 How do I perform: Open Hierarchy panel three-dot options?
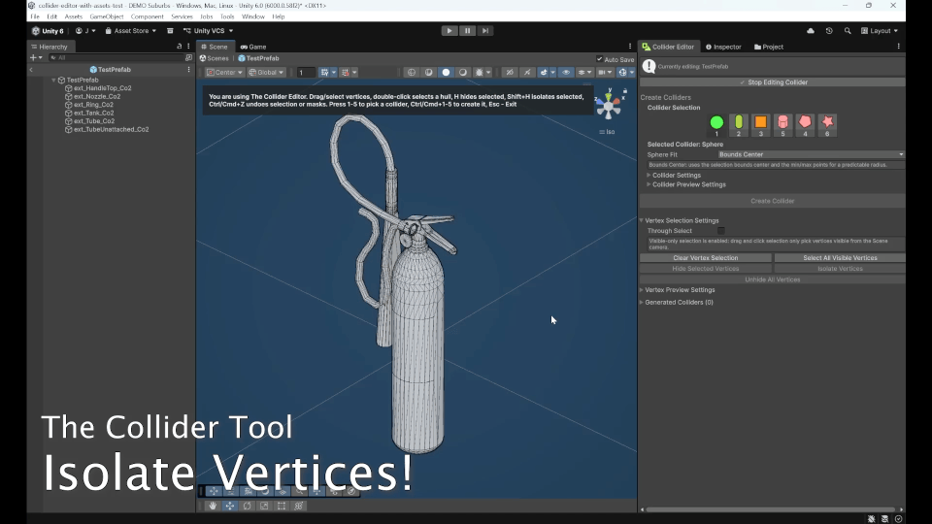pyautogui.click(x=188, y=47)
